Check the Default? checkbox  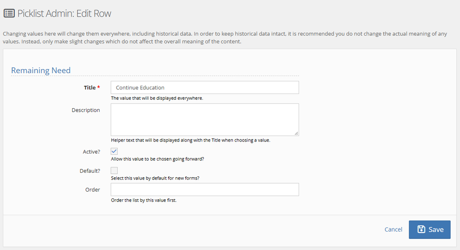[x=114, y=171]
